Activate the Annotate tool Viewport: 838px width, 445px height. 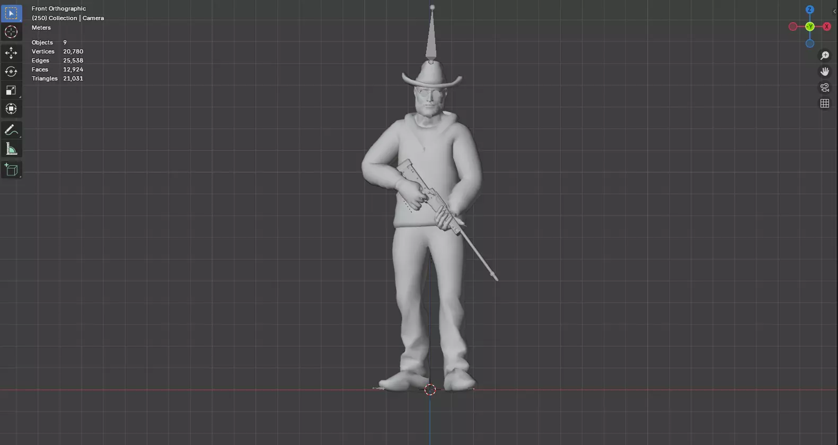coord(11,130)
